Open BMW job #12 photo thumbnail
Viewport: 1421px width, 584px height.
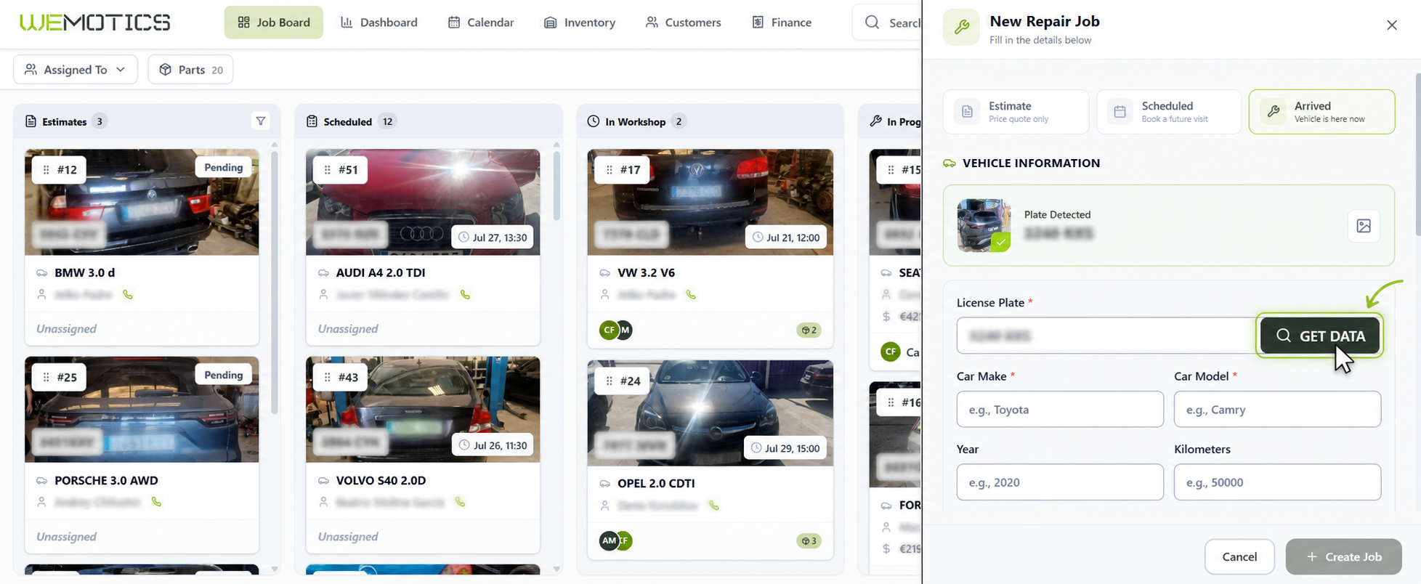(x=142, y=202)
